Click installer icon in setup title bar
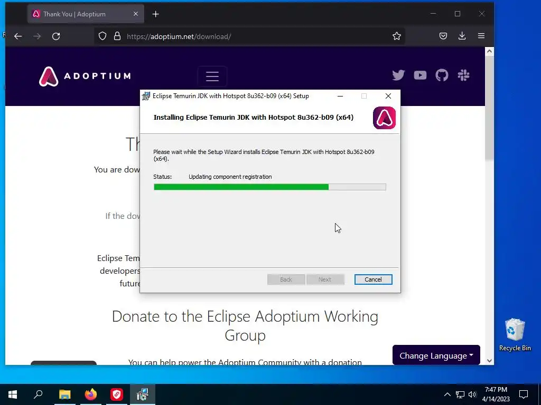 (146, 96)
